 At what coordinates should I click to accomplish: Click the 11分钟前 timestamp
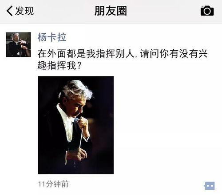point(53,184)
